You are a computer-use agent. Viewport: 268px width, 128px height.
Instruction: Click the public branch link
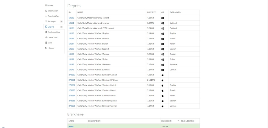point(71,126)
